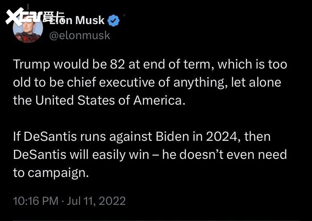Click the Jul 11, 2022 date
This screenshot has height=221, width=312.
96,201
